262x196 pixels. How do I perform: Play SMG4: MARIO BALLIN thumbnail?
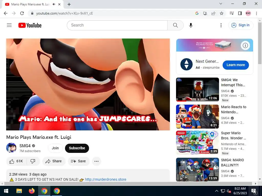tap(197, 169)
